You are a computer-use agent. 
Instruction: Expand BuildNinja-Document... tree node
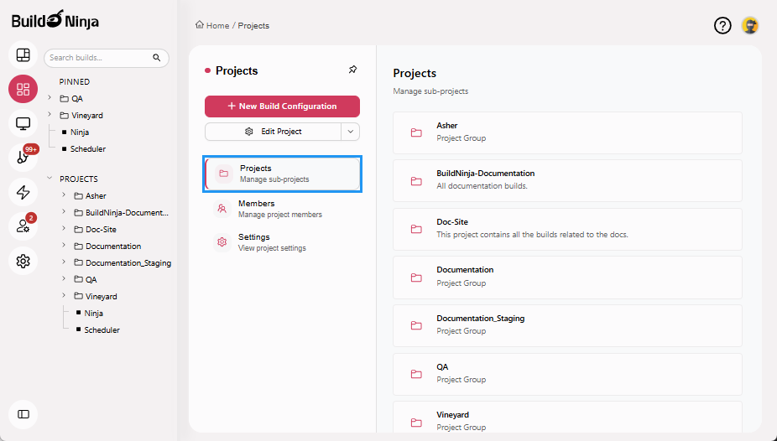coord(64,212)
